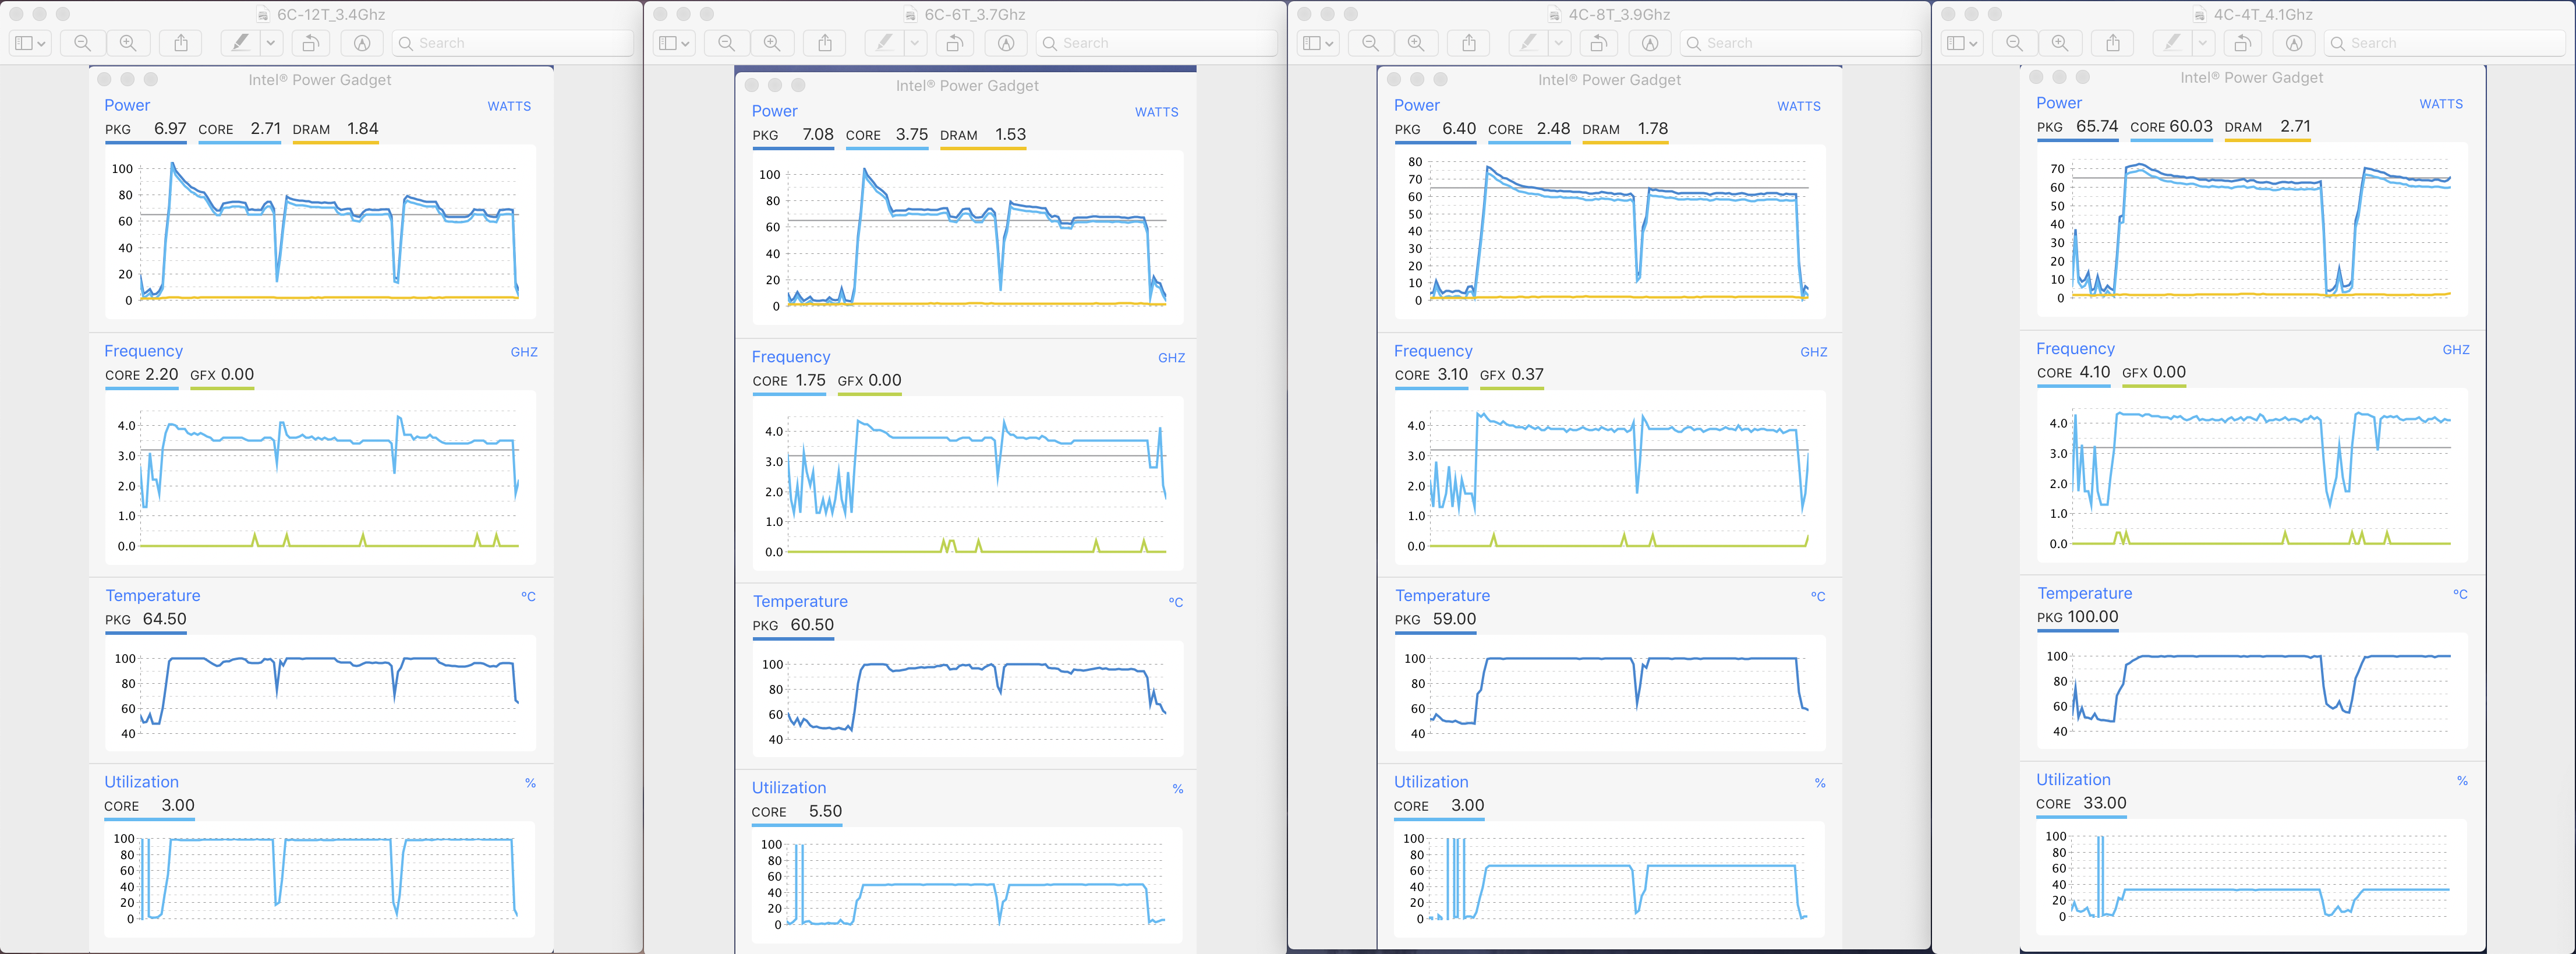The width and height of the screenshot is (2576, 954).
Task: Click the 4C-4T_4.1Ghz window title
Action: tap(2263, 14)
